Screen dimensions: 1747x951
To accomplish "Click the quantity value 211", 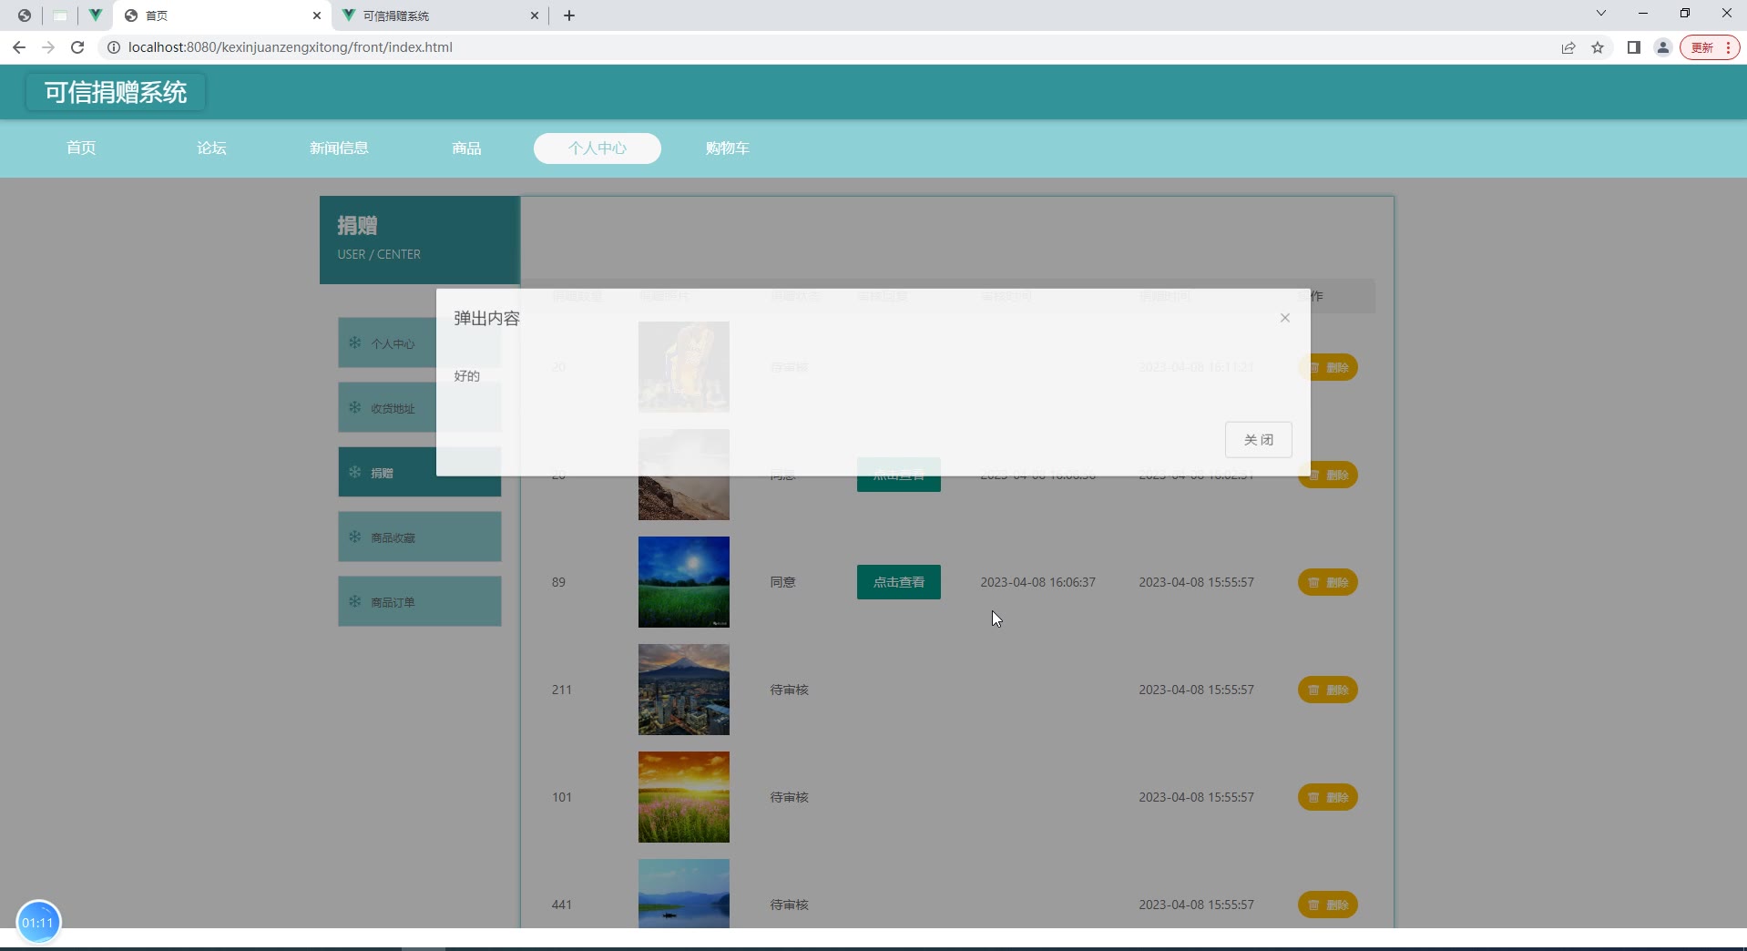I will coord(562,690).
